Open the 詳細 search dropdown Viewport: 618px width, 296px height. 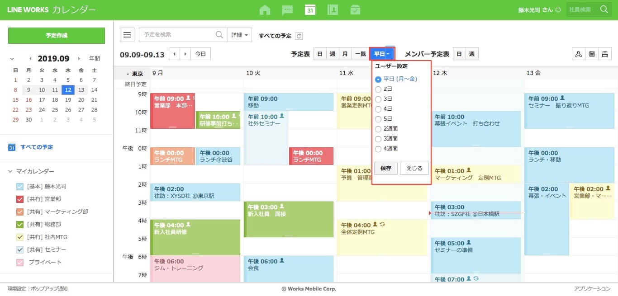tap(240, 35)
